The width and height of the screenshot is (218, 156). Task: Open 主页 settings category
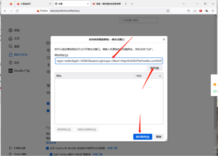pyautogui.click(x=14, y=39)
